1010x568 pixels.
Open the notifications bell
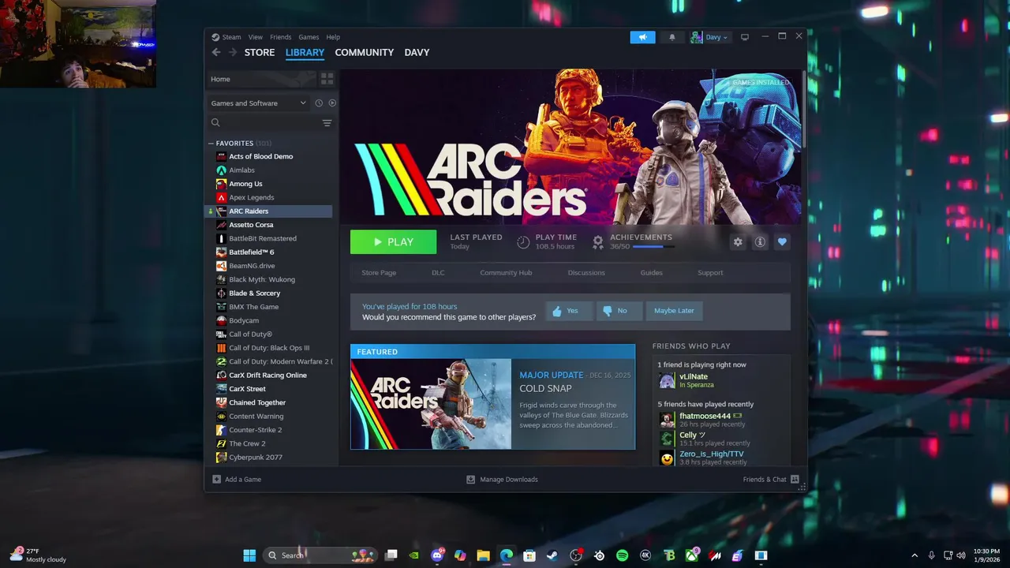pyautogui.click(x=672, y=37)
